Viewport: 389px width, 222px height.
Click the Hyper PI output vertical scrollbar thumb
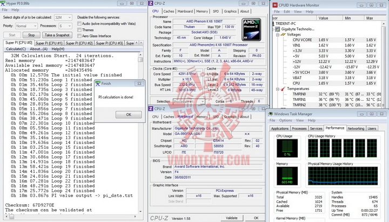(x=140, y=60)
